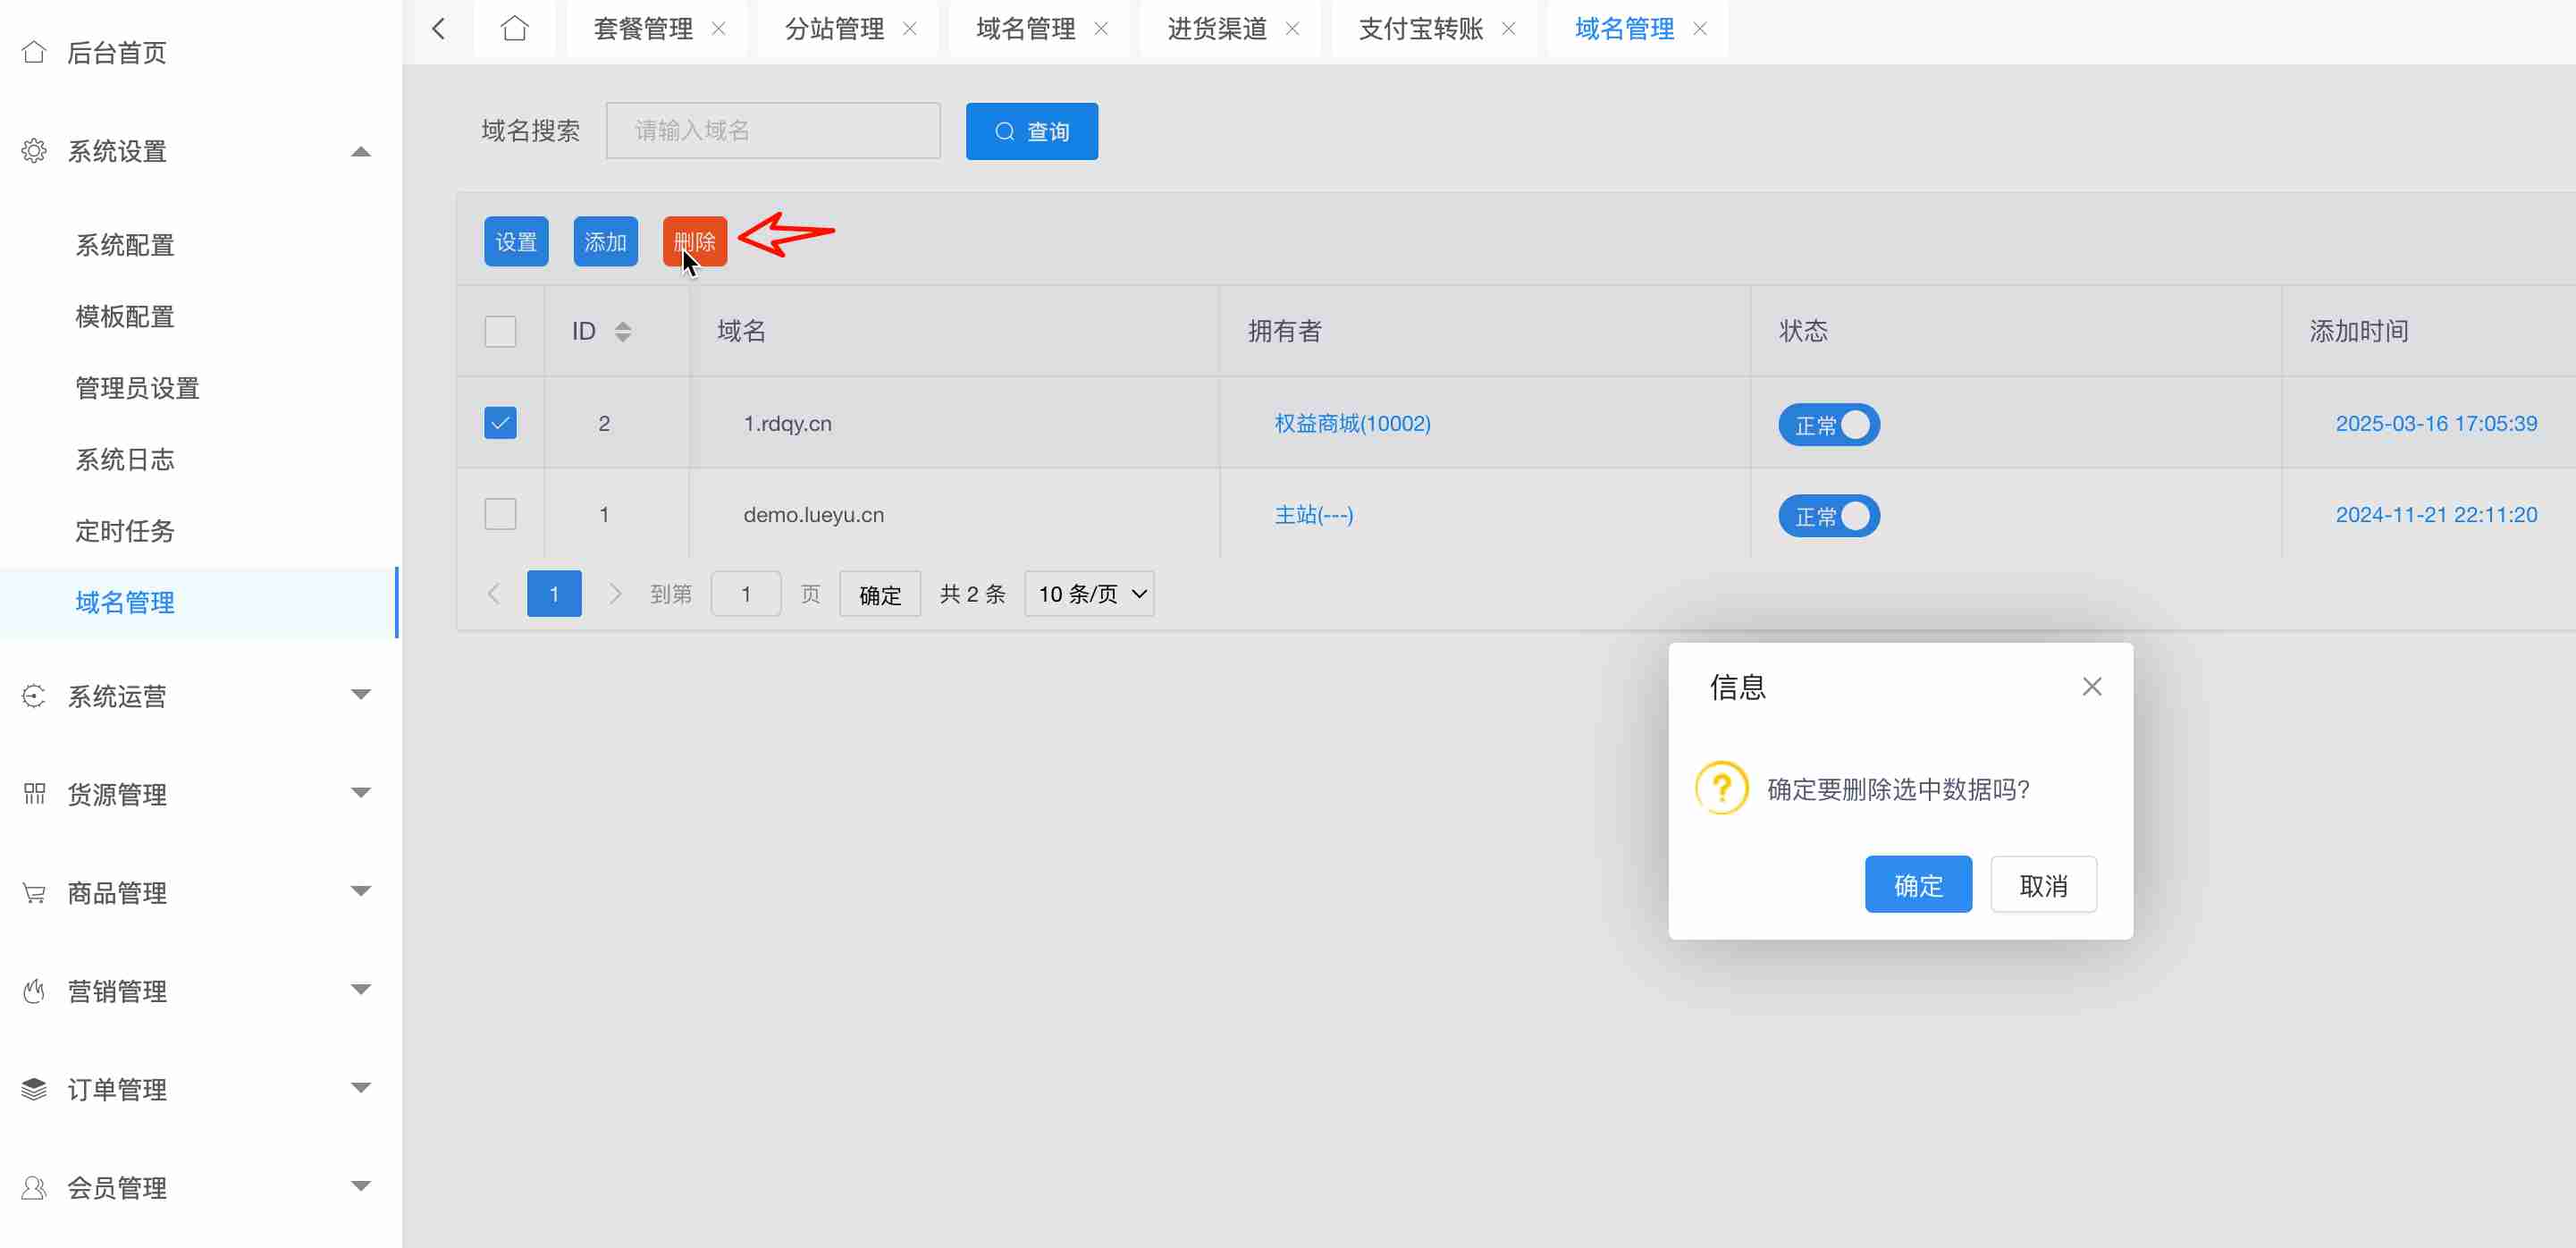Click the home icon tab
Screen dimensions: 2576x1248
(514, 28)
